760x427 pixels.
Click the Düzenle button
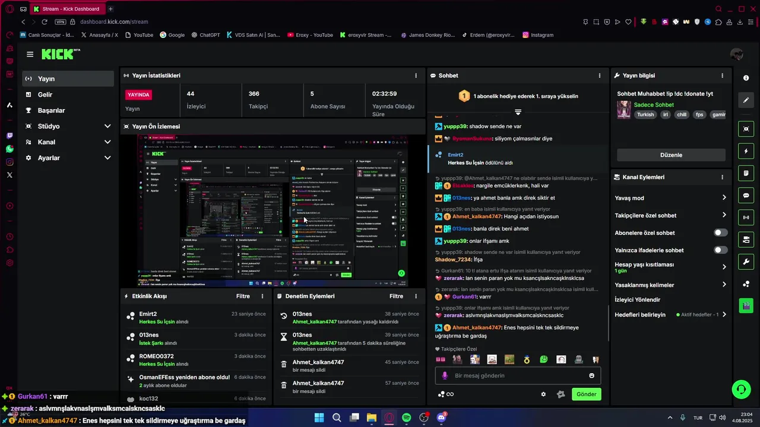[x=671, y=155]
